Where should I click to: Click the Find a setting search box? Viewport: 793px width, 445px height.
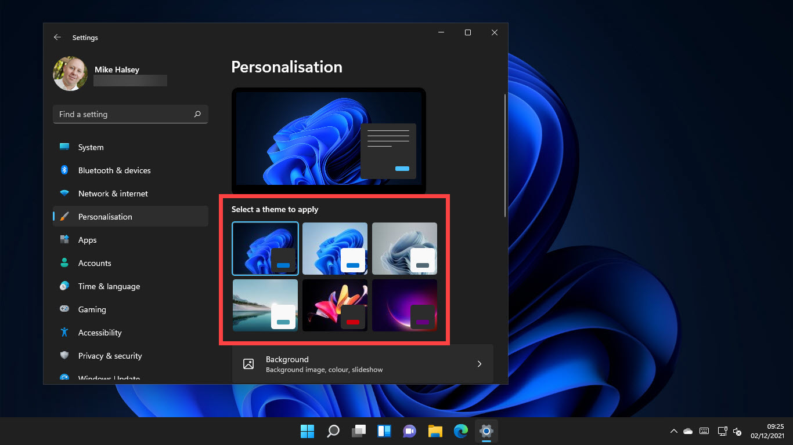125,114
